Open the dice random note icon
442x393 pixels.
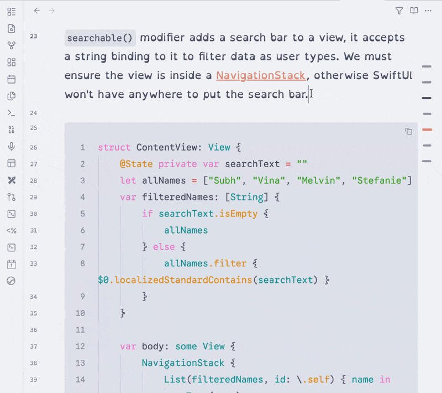(x=11, y=214)
